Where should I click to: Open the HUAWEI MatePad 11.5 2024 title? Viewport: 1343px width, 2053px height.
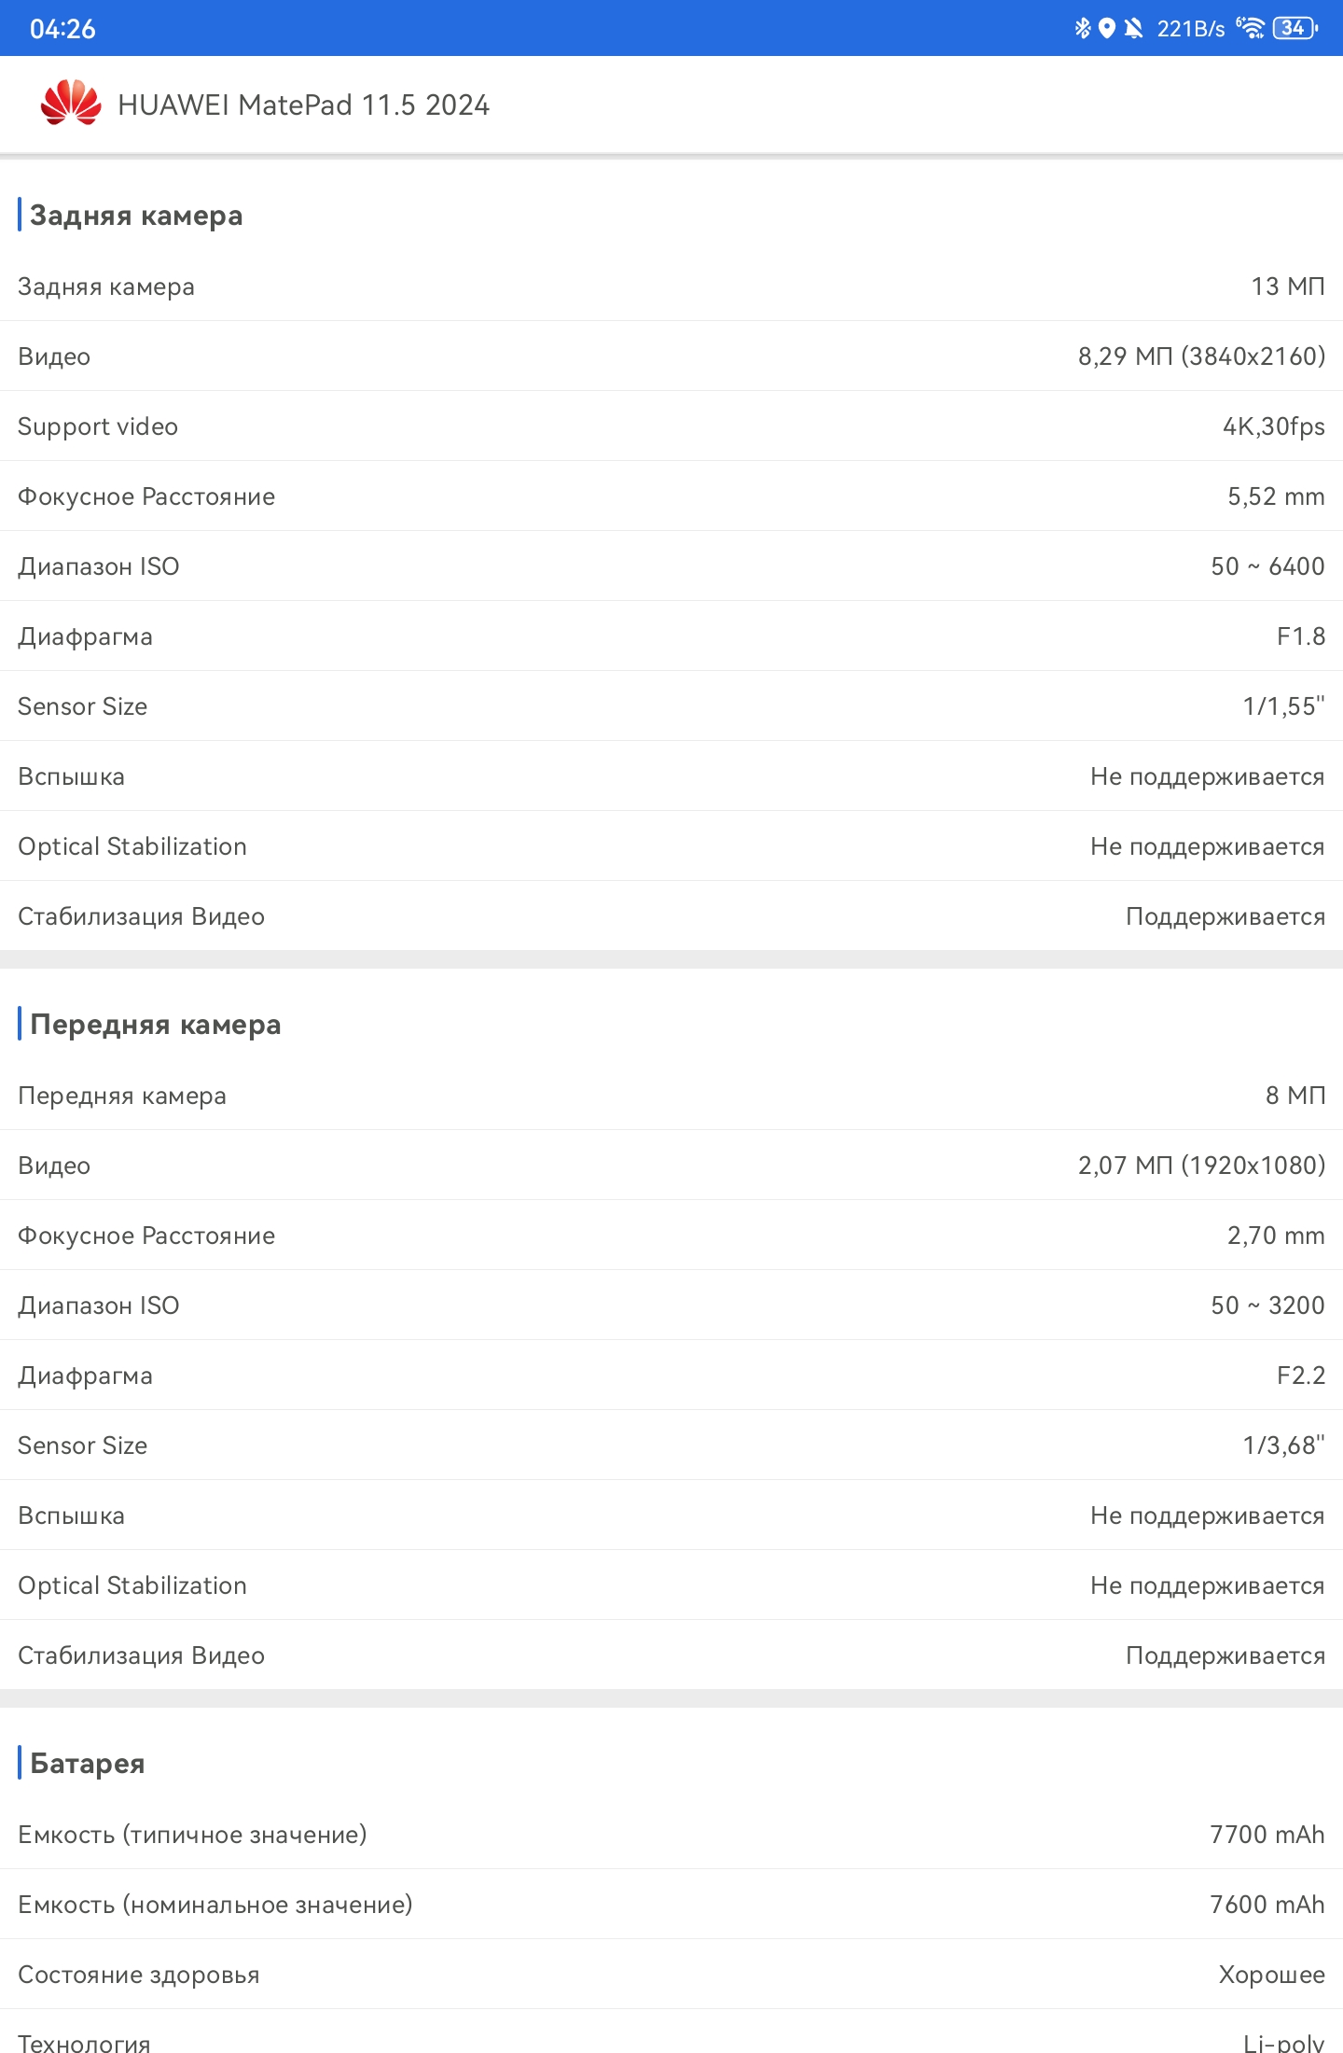coord(303,105)
